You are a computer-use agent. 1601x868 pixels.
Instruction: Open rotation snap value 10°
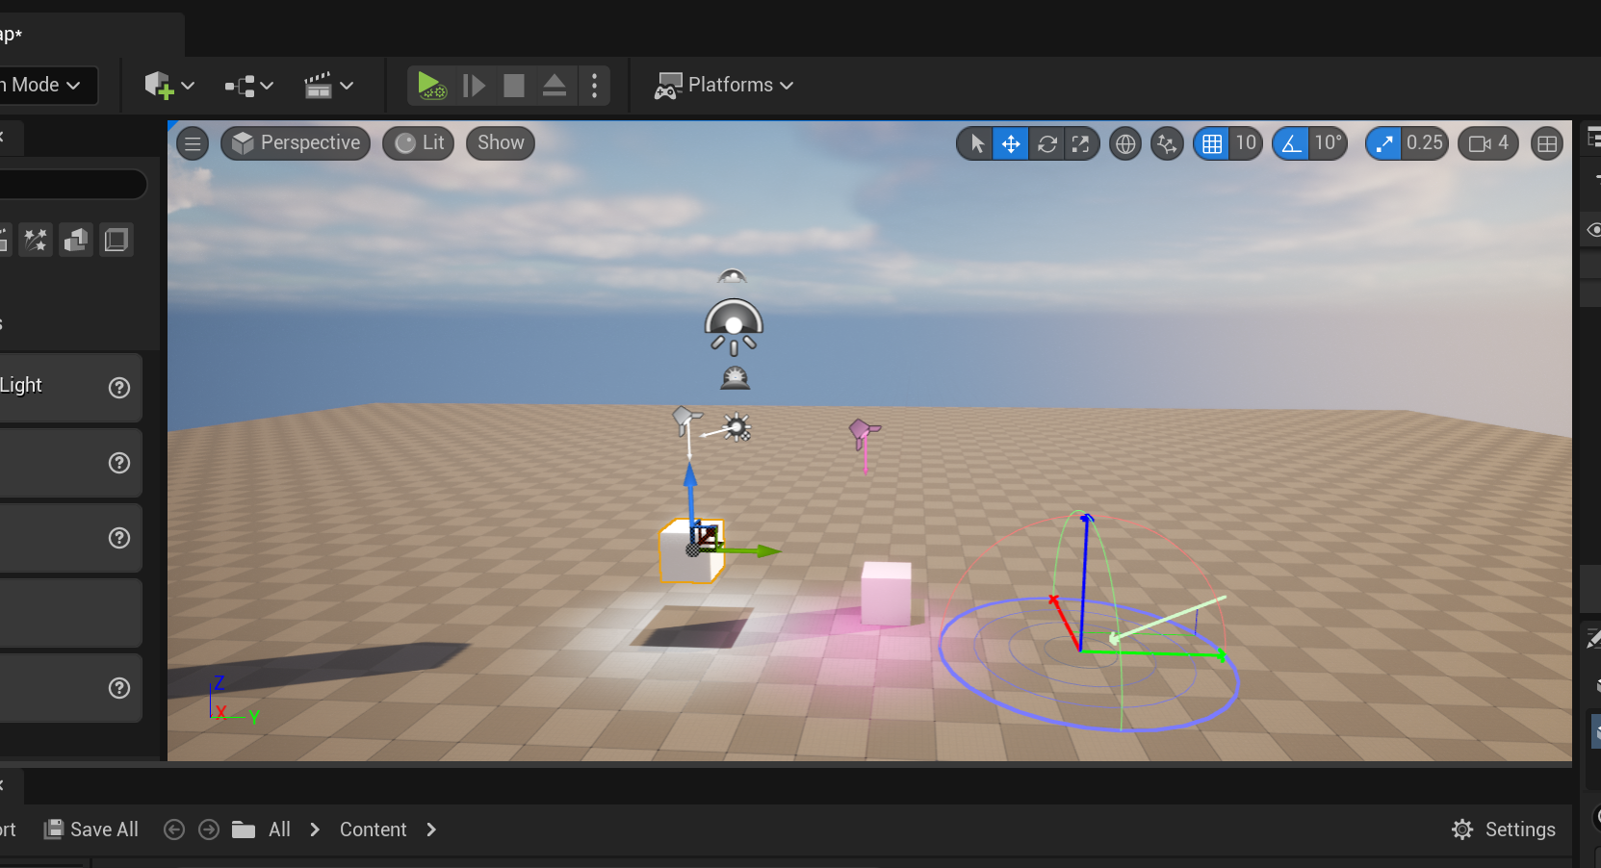click(1328, 143)
